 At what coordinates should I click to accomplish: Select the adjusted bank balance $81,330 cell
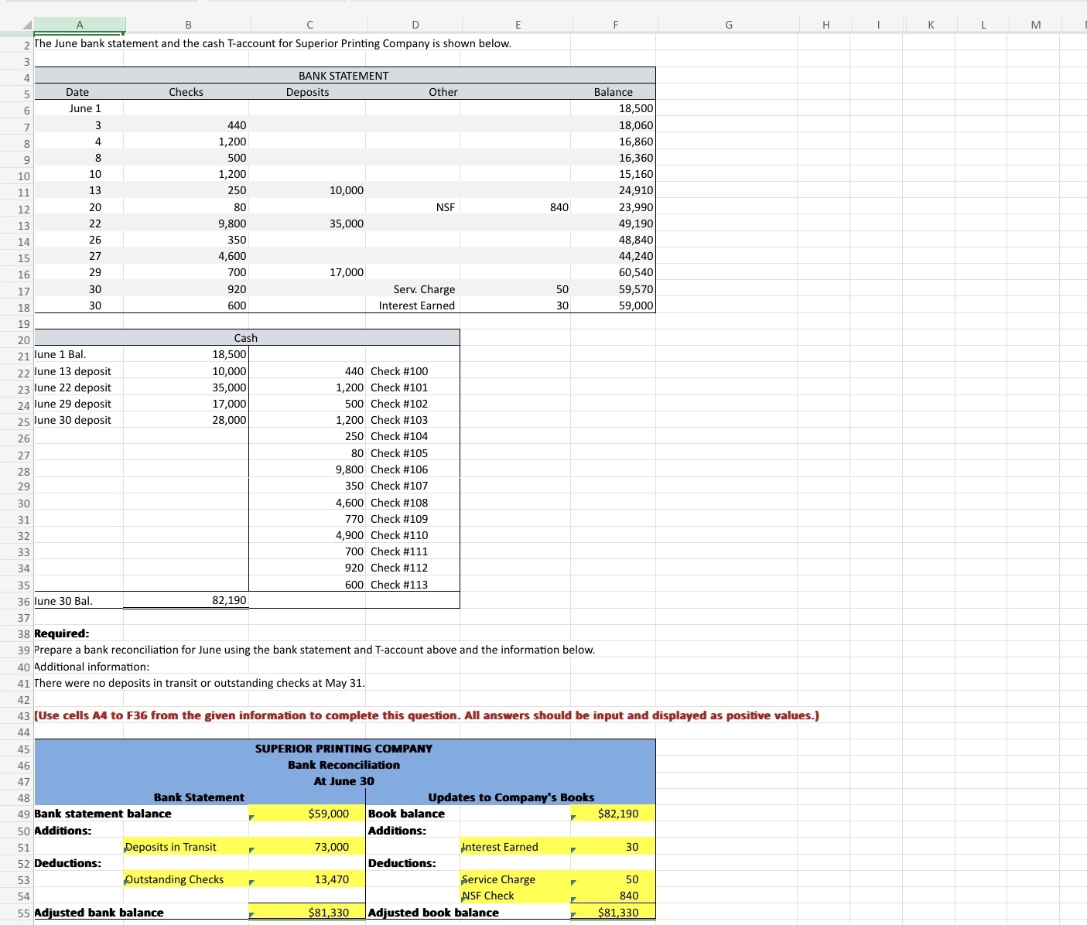[309, 913]
